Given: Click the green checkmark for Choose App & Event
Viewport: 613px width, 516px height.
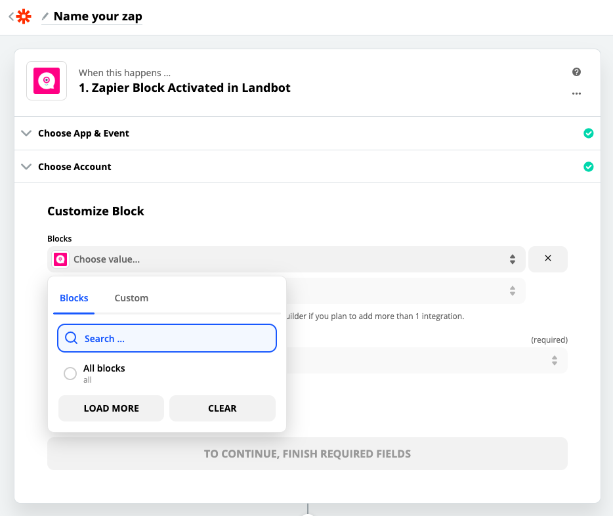Looking at the screenshot, I should coord(588,133).
